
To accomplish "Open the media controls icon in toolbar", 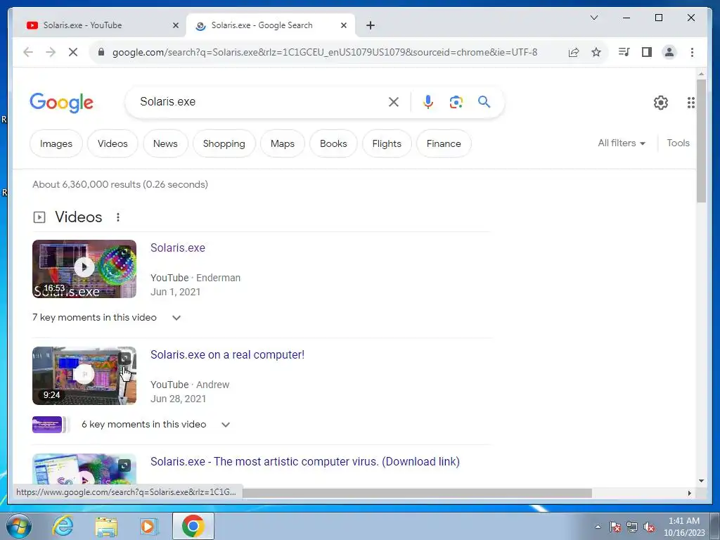I will [x=624, y=52].
